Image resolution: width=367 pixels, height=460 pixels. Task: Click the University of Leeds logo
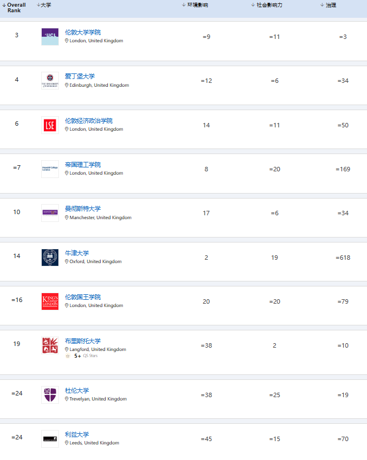(x=49, y=438)
